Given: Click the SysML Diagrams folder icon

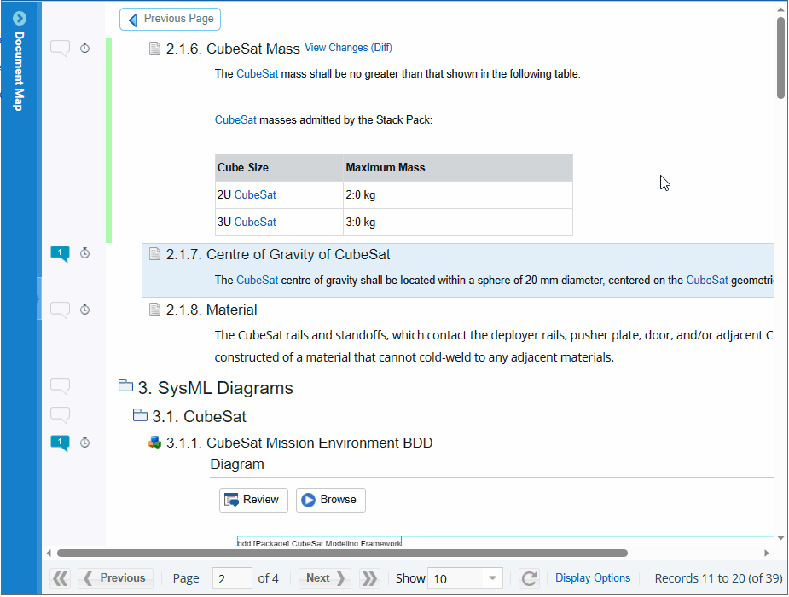Looking at the screenshot, I should (125, 386).
